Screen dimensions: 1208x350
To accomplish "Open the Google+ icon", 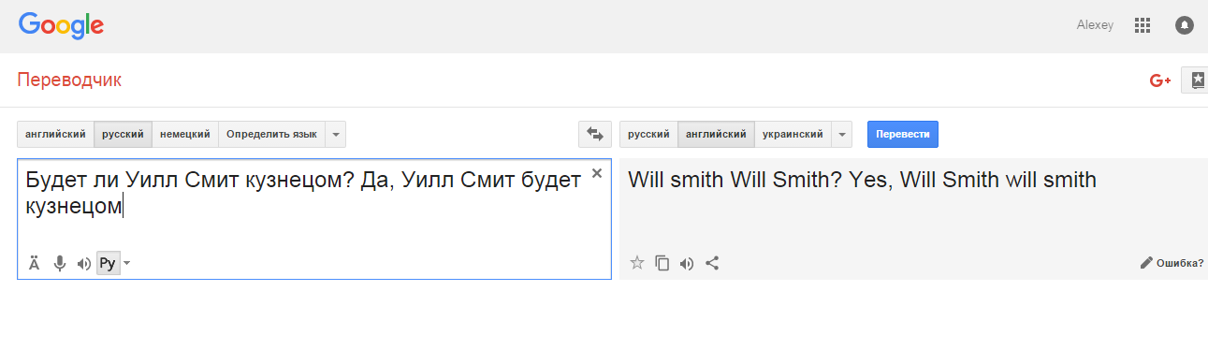I will (x=1160, y=80).
